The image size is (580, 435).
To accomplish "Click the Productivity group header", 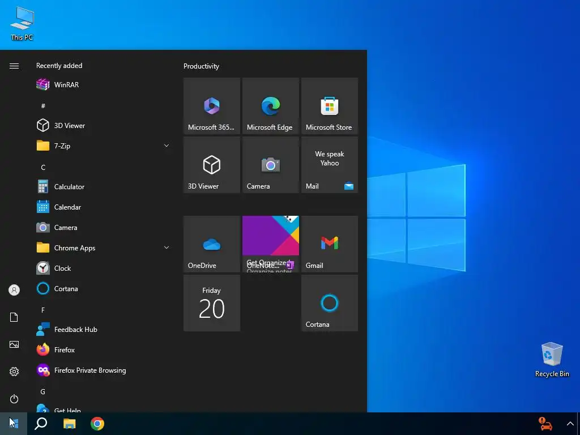I will 201,66.
